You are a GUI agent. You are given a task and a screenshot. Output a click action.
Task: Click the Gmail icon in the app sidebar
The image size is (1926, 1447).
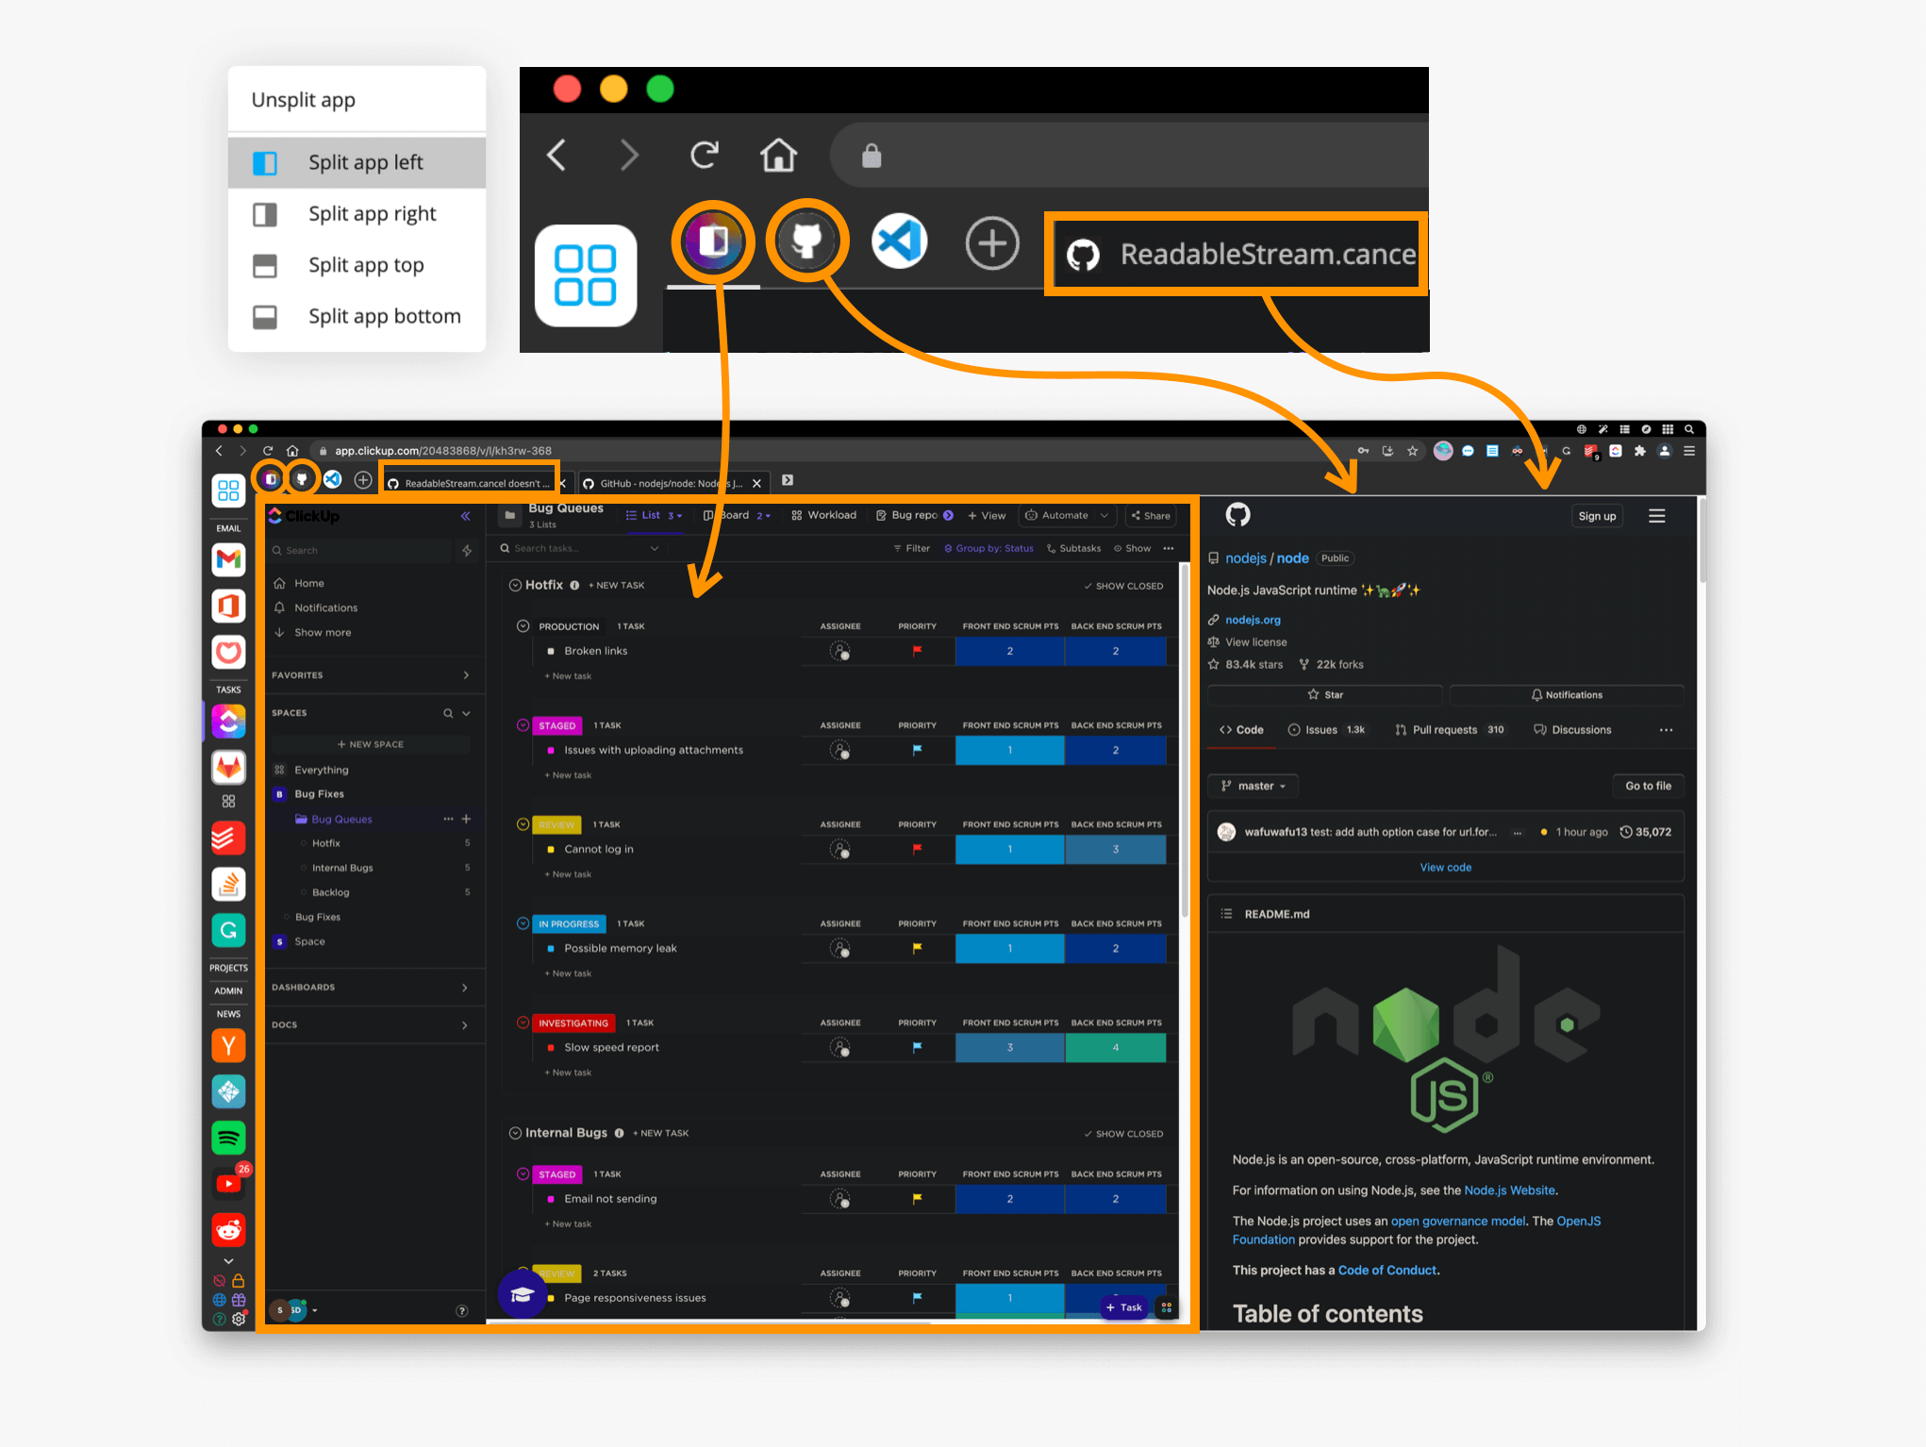(229, 561)
